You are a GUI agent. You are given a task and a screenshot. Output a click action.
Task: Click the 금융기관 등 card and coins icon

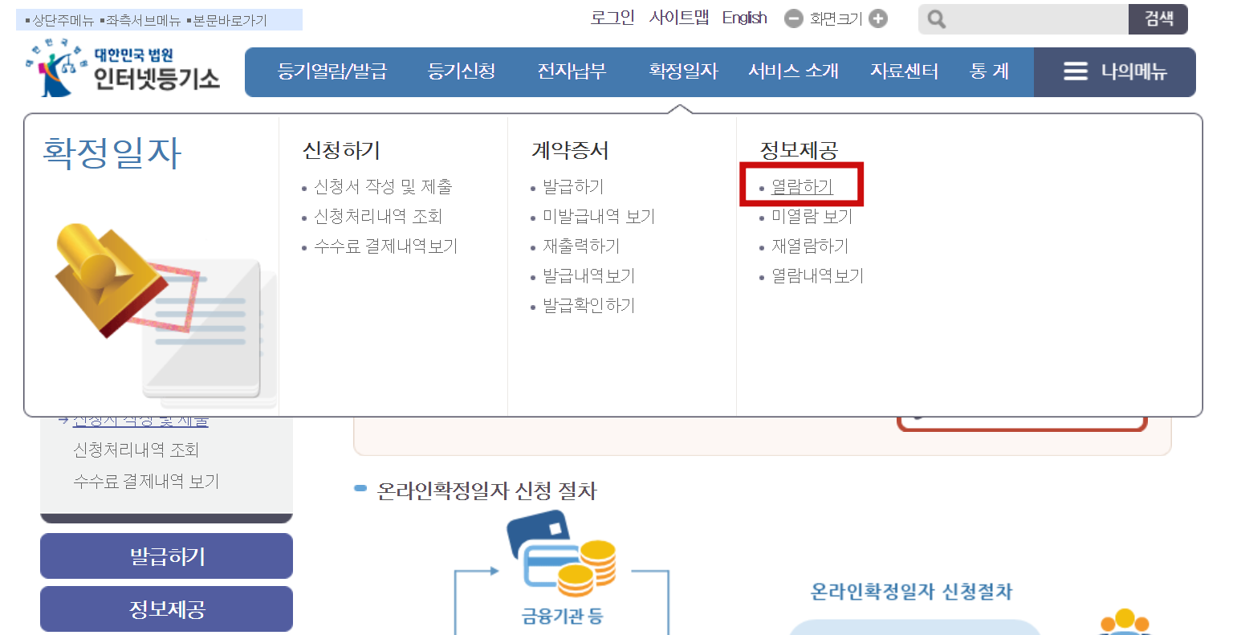coord(563,556)
